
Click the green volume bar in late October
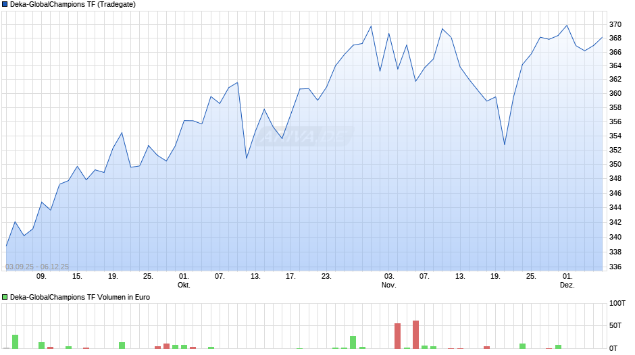click(353, 342)
